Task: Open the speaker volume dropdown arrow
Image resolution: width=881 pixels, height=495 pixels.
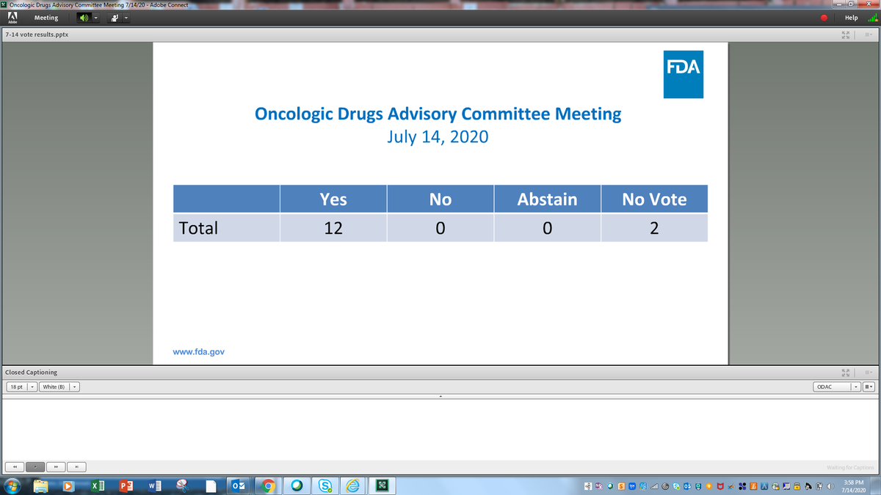Action: pos(96,18)
